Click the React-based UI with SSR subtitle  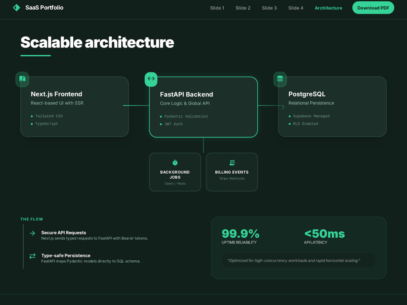tap(57, 103)
